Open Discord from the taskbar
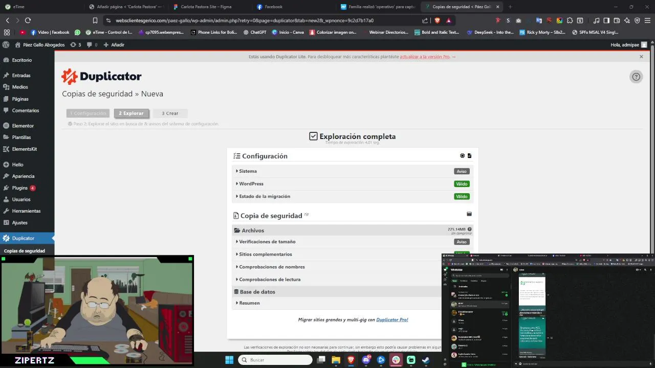 click(x=366, y=360)
